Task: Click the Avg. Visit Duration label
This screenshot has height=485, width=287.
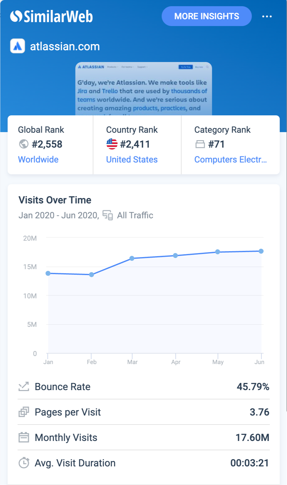Action: [75, 463]
